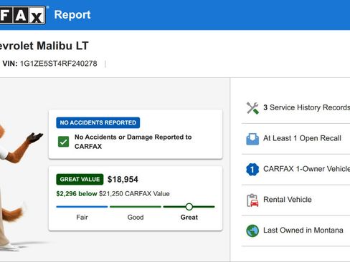Click the NO ACCIDENTS REPORTED badge
350x262 pixels.
(x=98, y=122)
